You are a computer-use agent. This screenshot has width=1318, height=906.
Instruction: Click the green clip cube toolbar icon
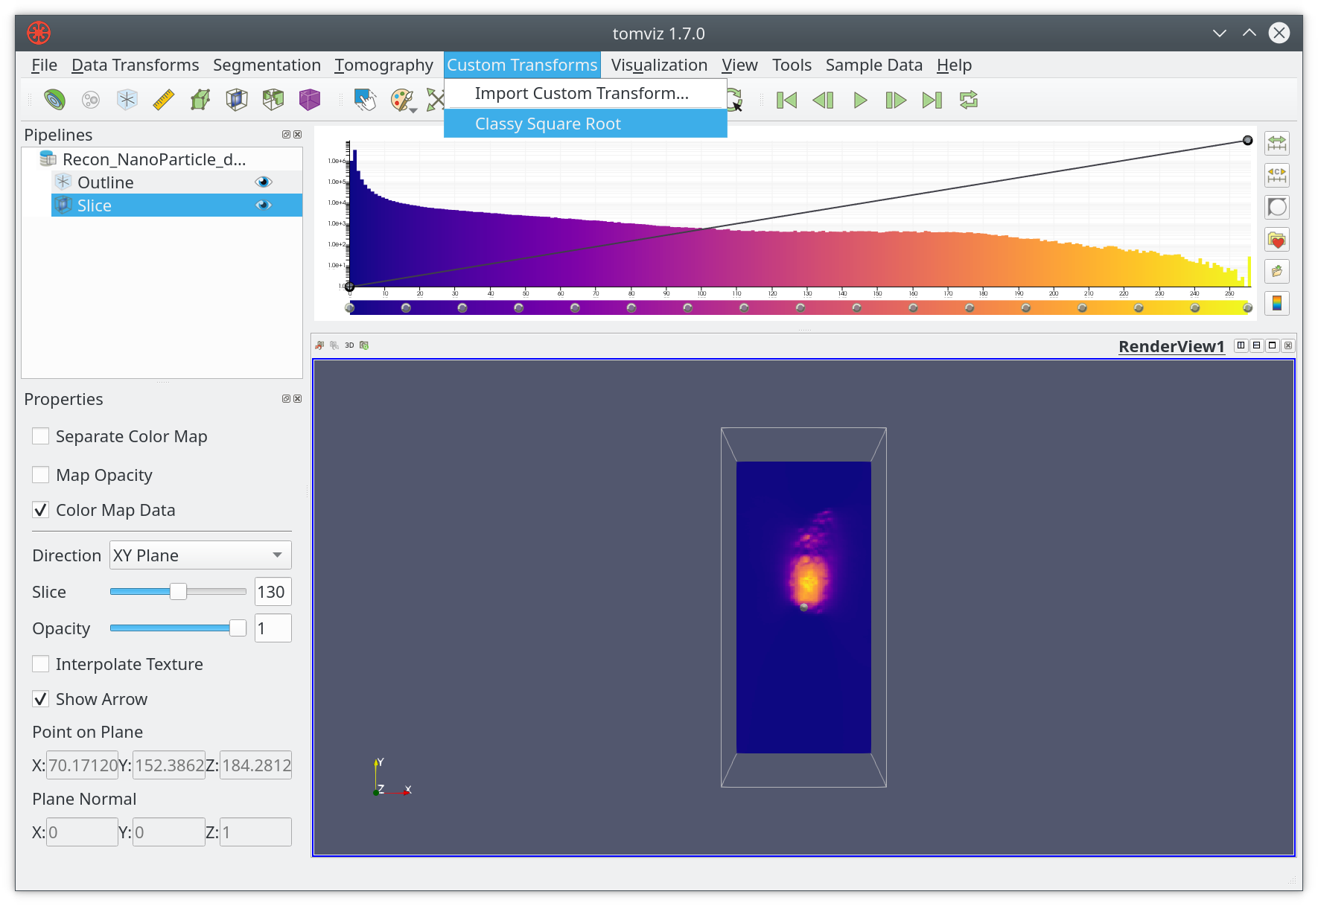pos(273,100)
